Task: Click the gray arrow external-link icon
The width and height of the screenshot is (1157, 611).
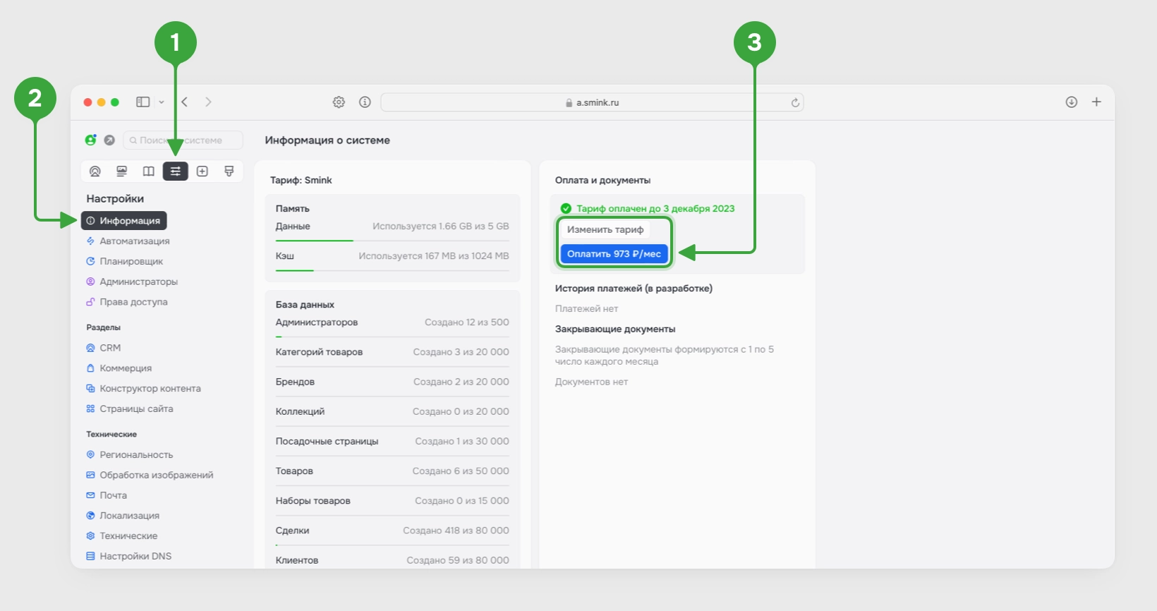Action: pyautogui.click(x=109, y=140)
